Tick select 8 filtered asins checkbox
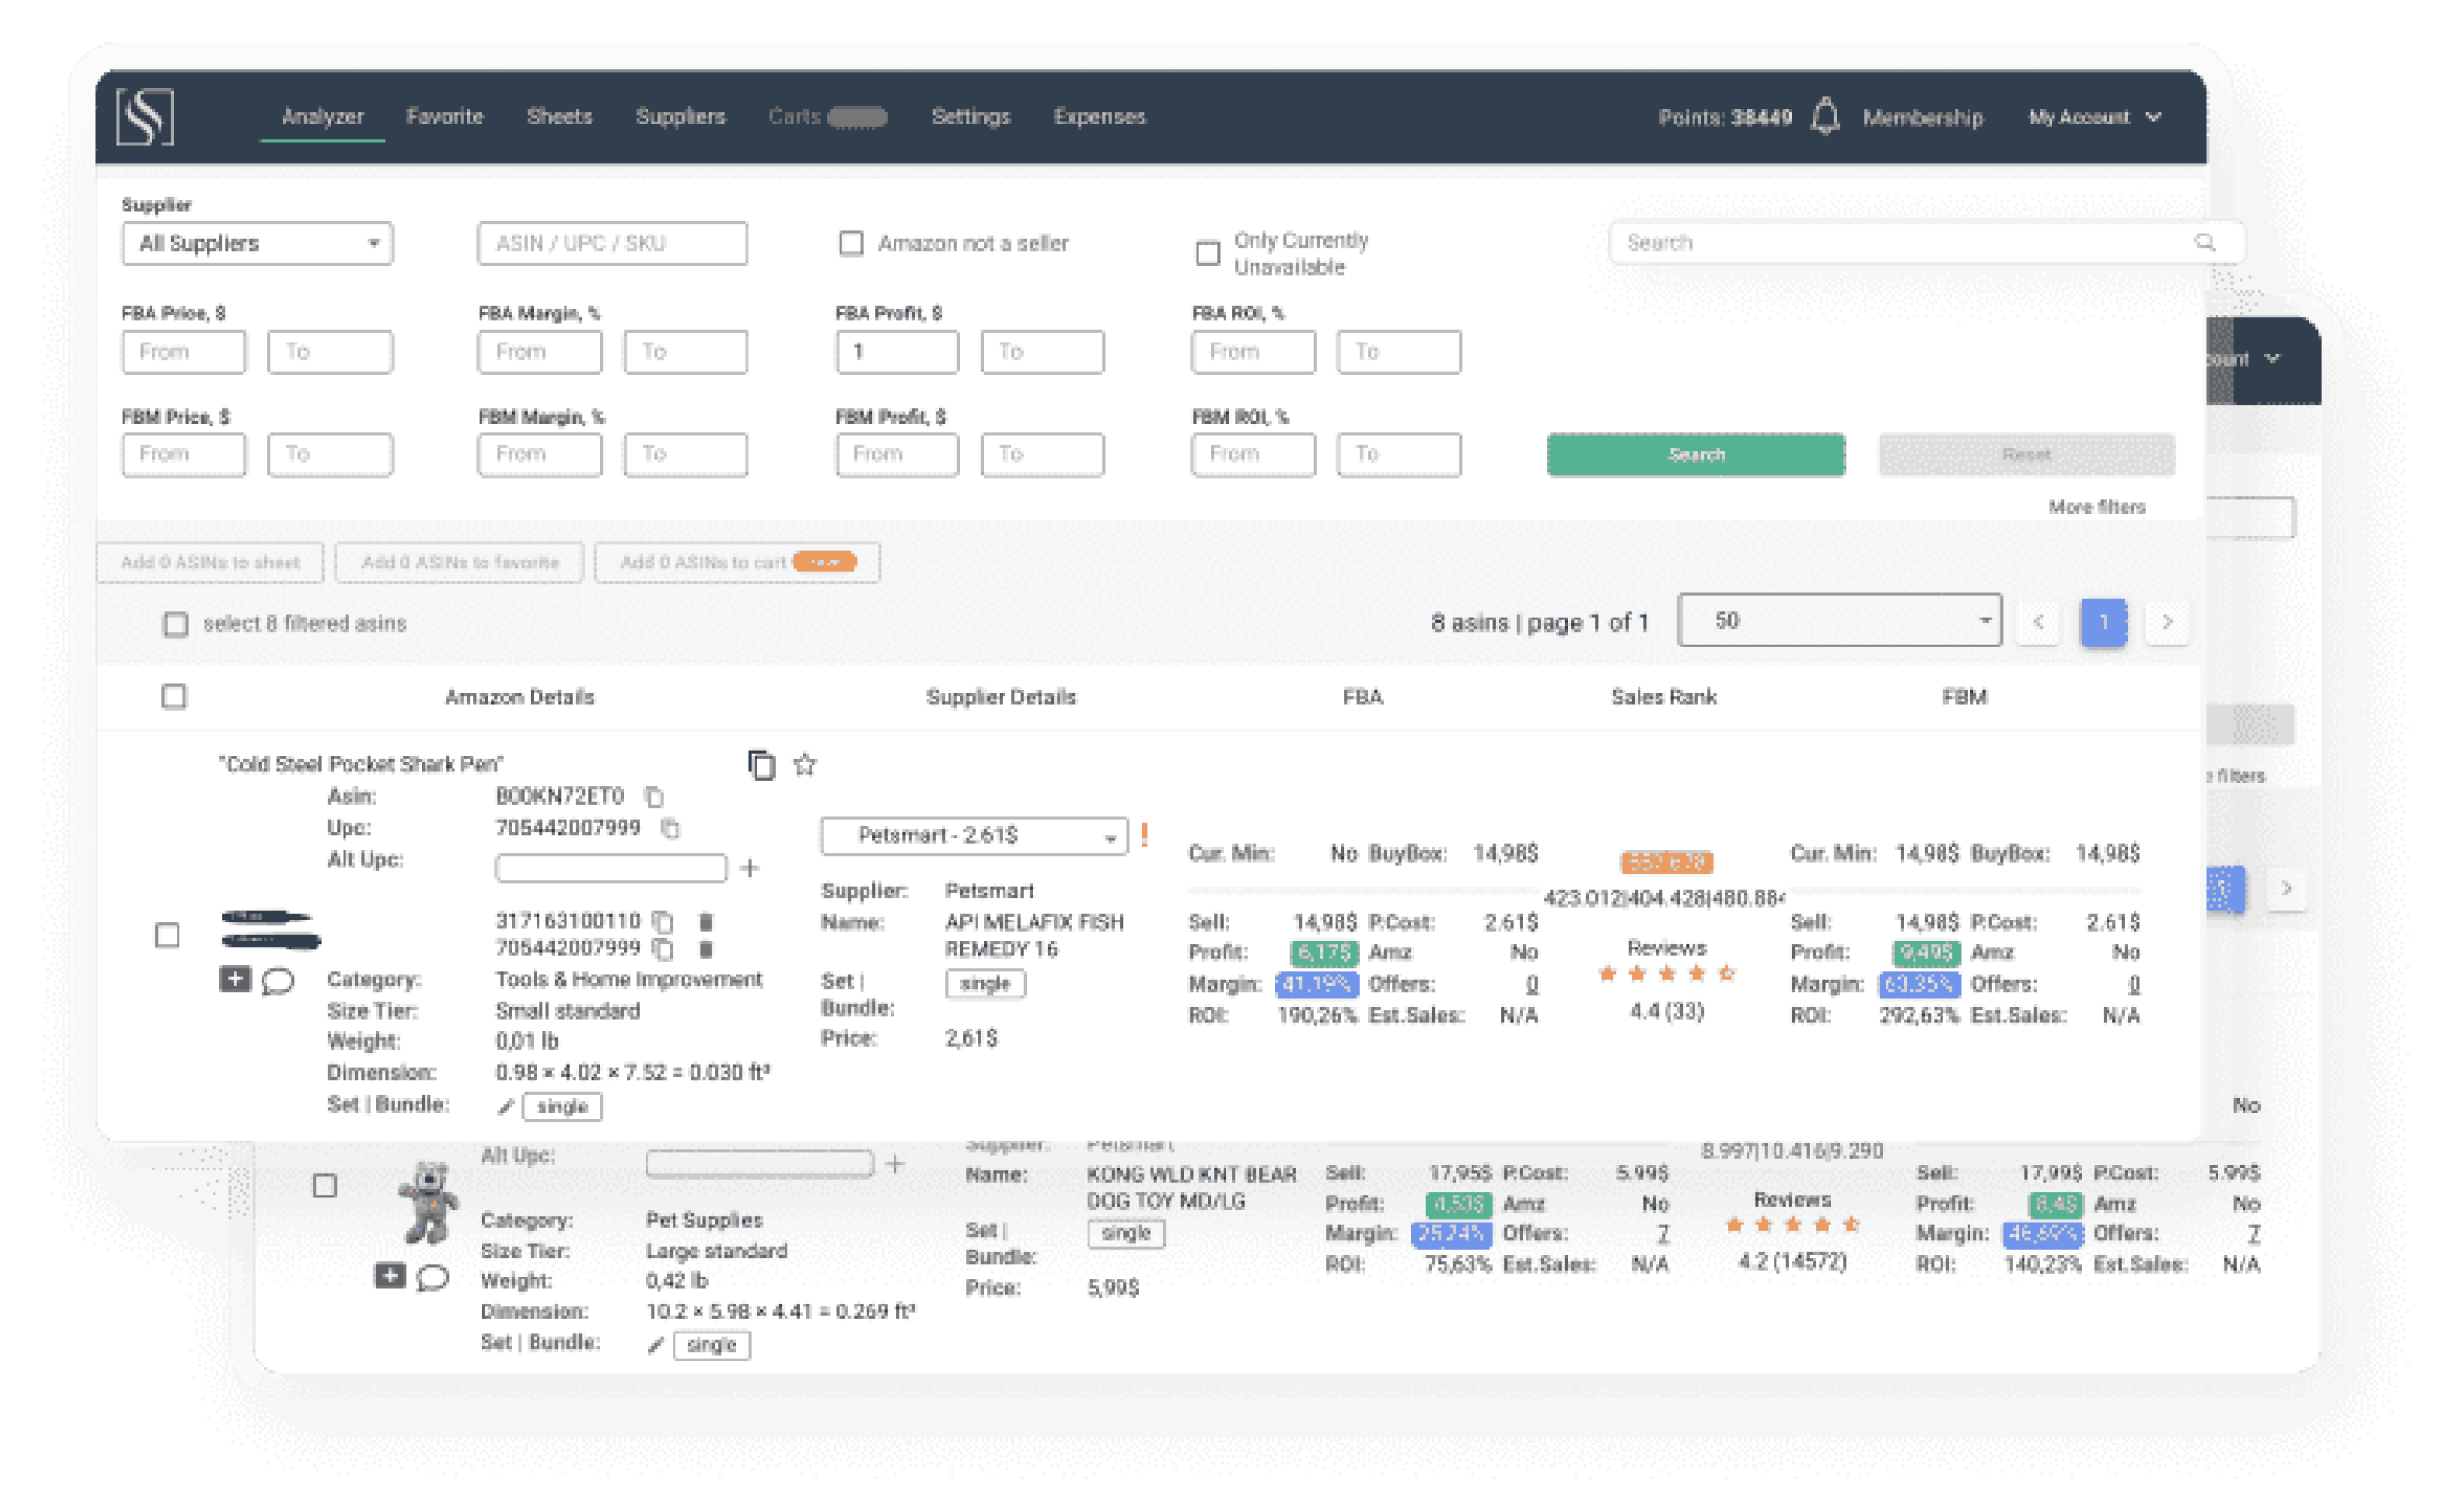This screenshot has width=2451, height=1512. point(176,624)
